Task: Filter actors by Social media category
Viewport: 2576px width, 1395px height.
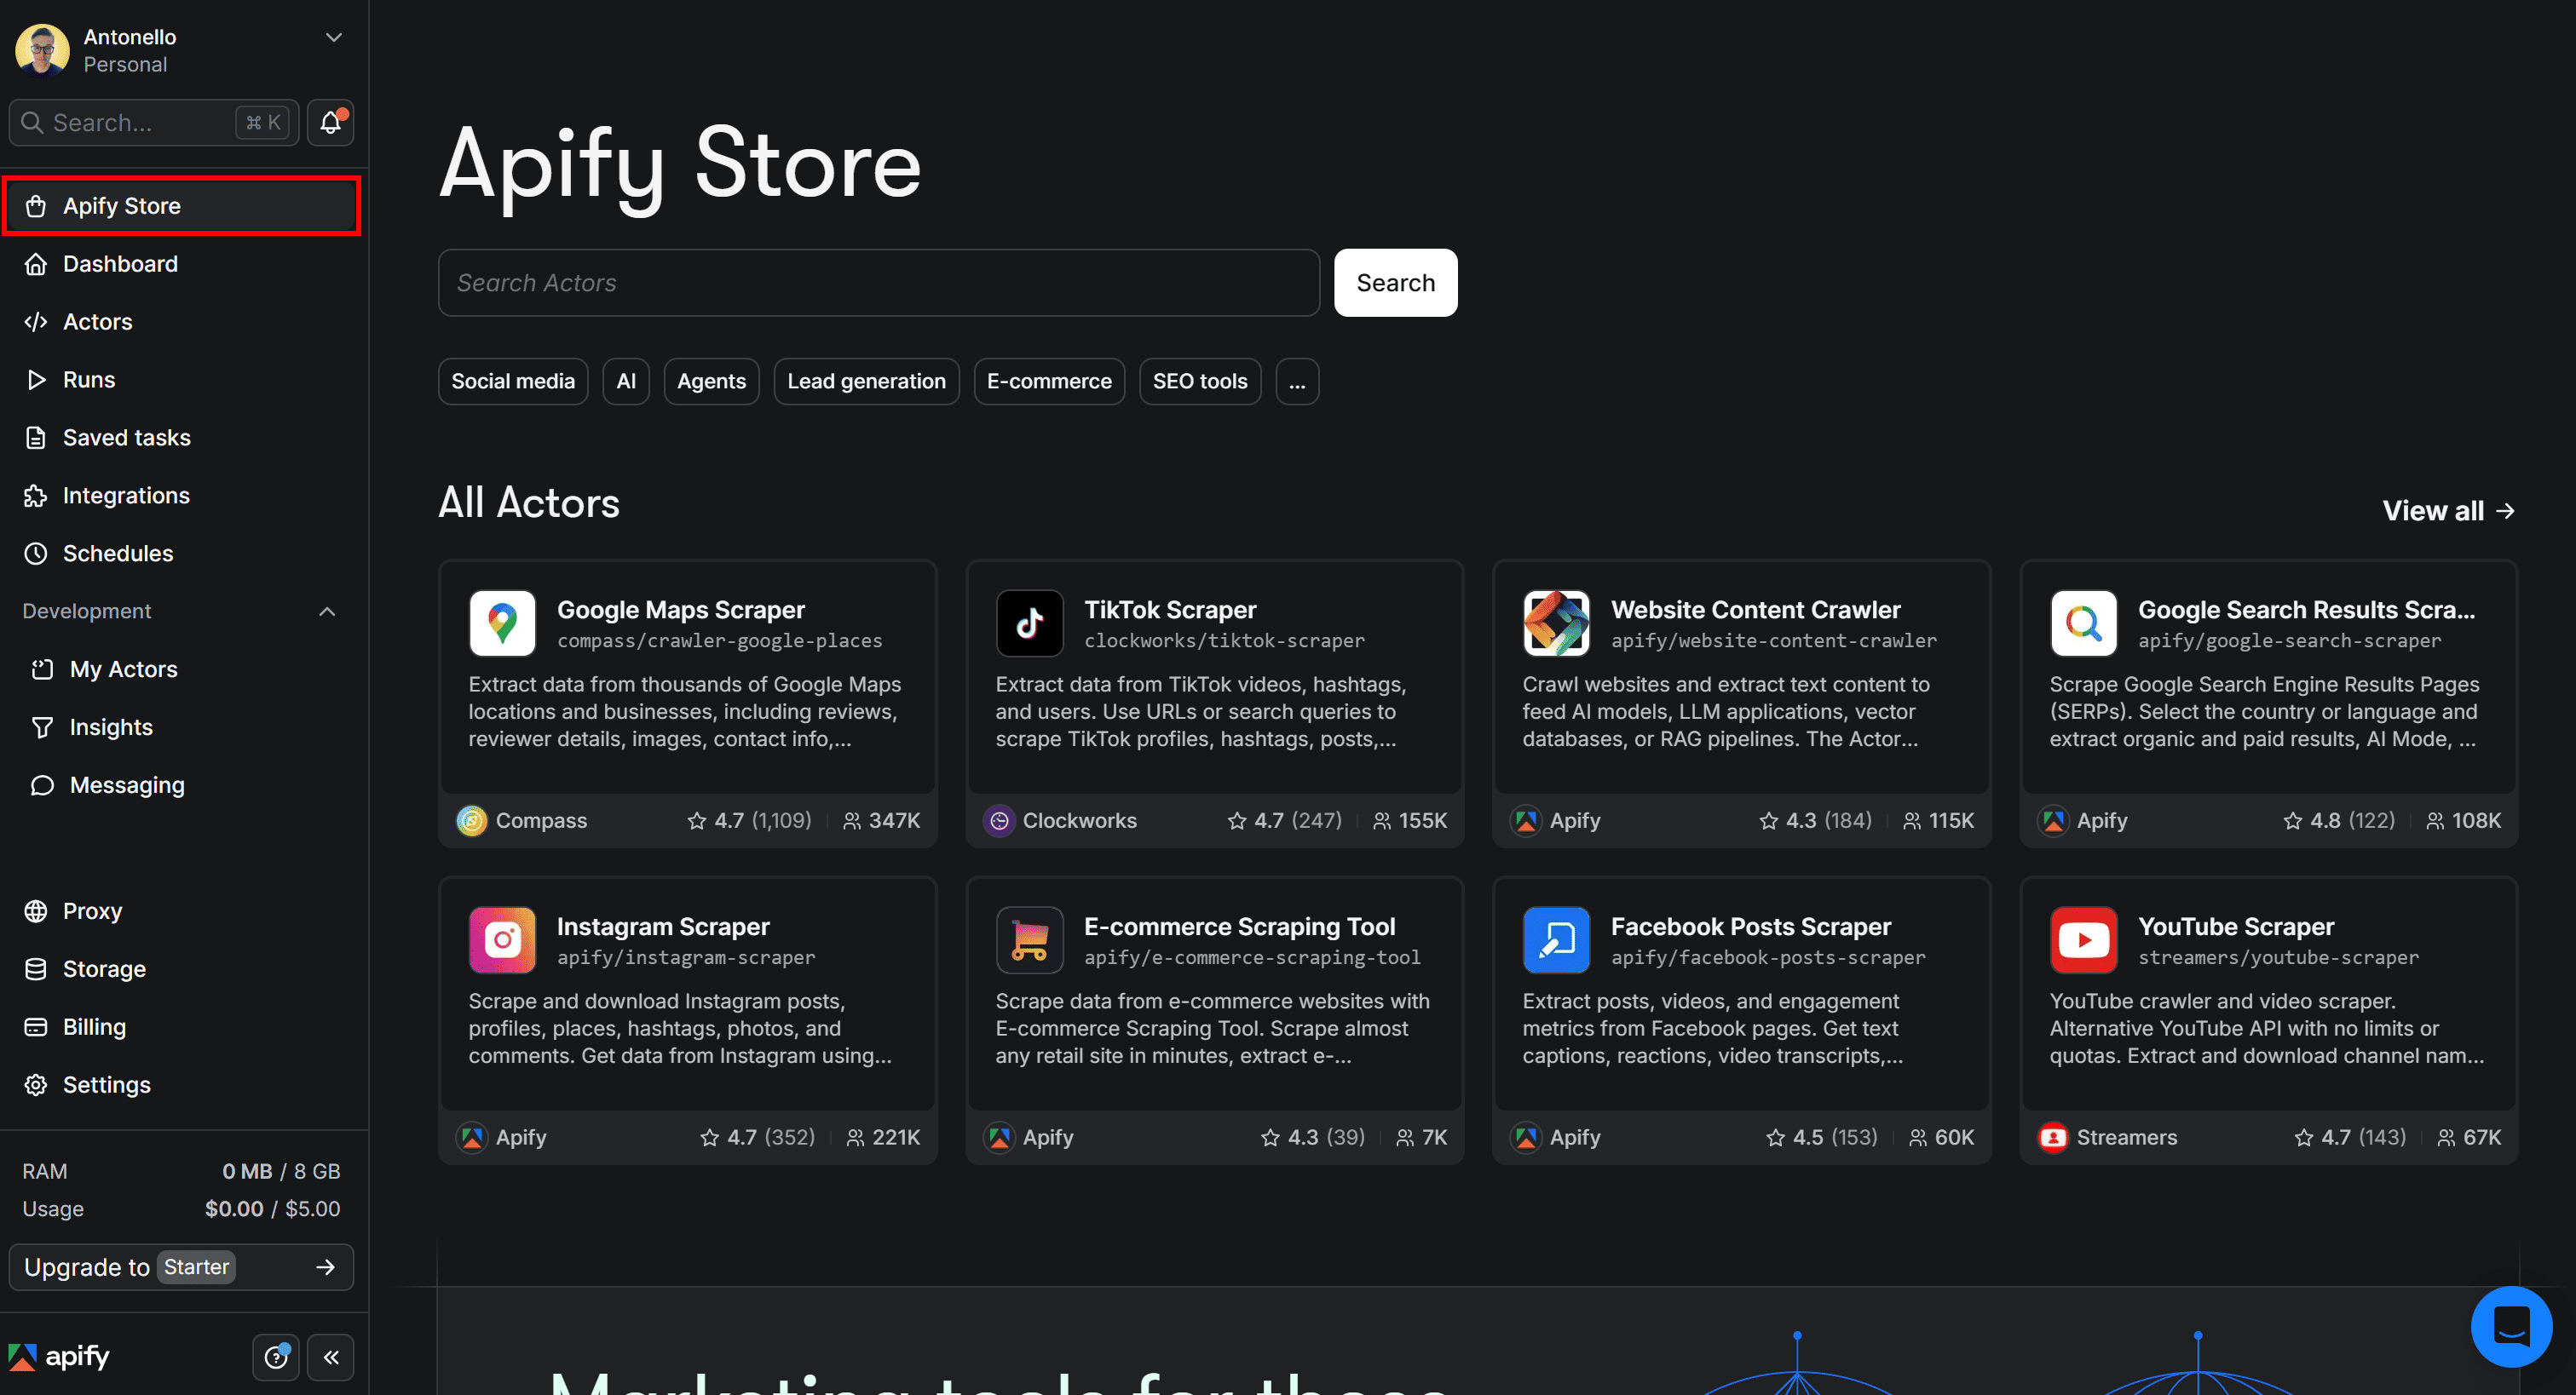Action: (512, 381)
